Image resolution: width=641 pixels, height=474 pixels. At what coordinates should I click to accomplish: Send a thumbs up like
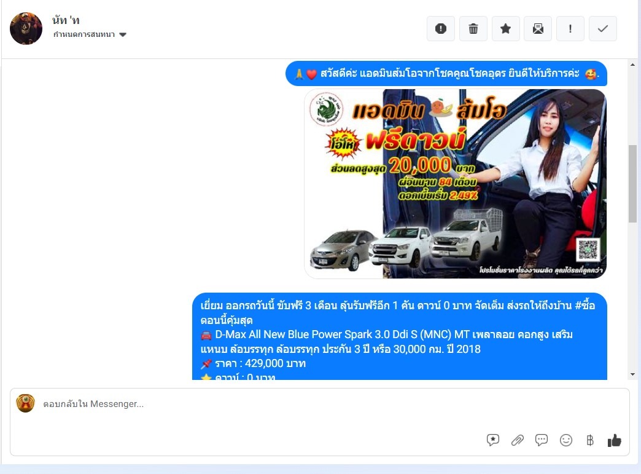(x=614, y=440)
